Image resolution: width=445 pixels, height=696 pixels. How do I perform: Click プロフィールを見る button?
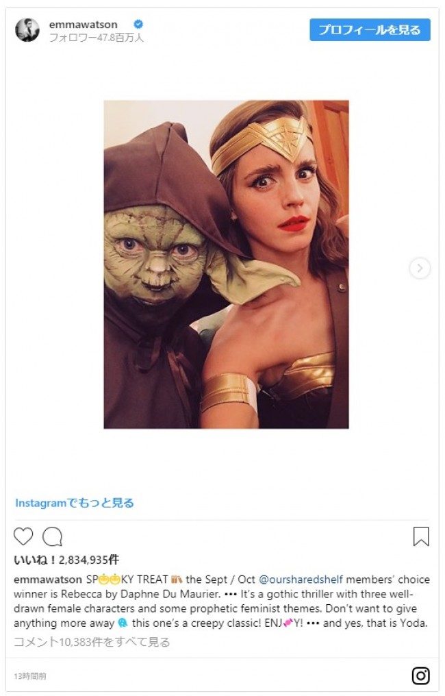370,29
